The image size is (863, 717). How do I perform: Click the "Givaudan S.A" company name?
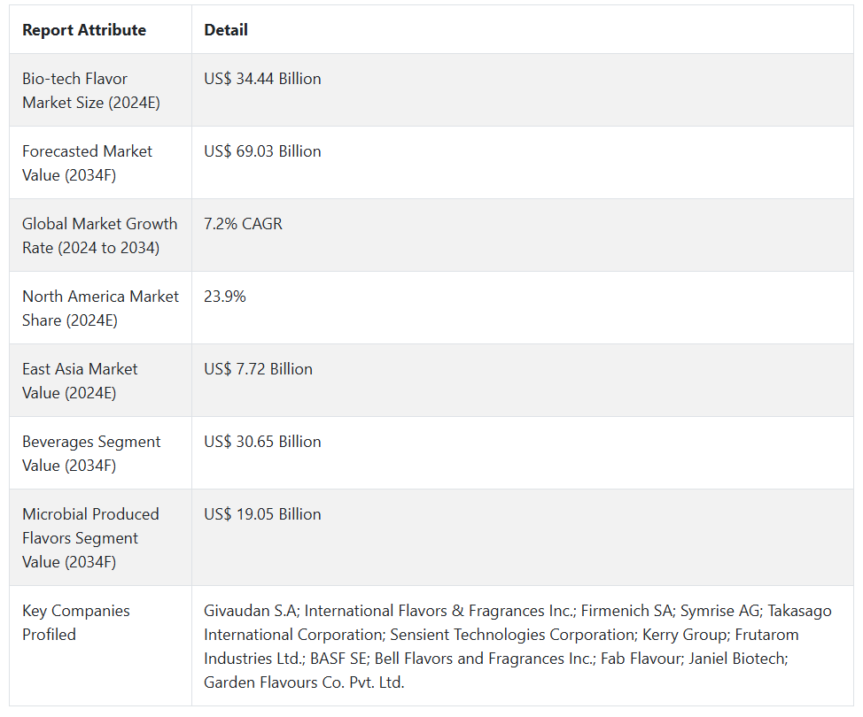tap(249, 611)
